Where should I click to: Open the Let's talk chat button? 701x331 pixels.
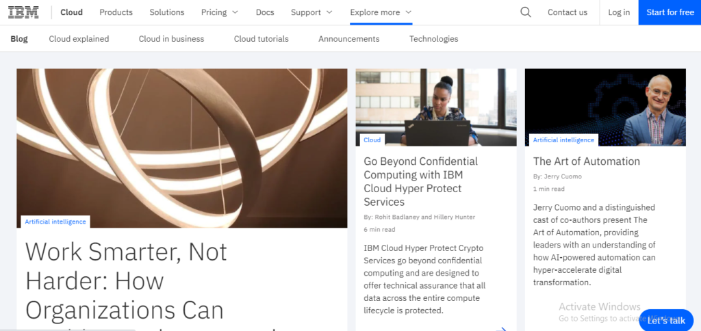665,320
